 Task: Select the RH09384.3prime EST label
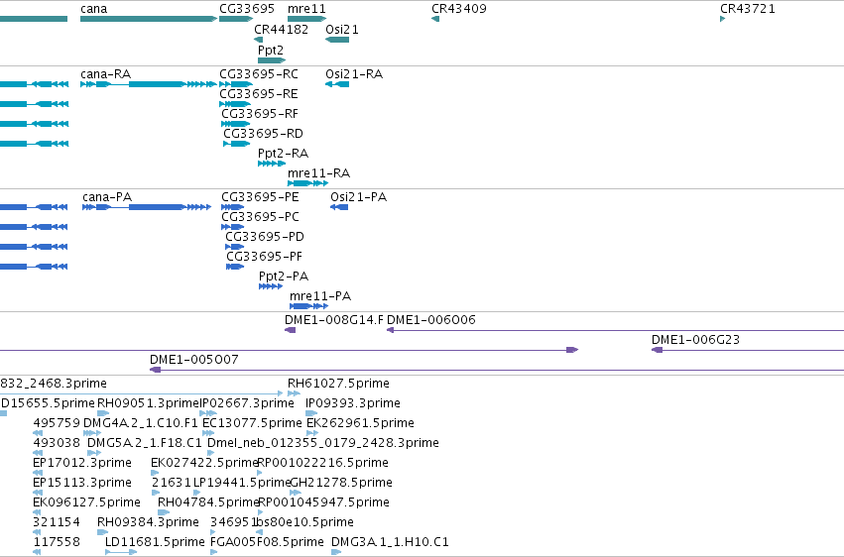coord(148,522)
